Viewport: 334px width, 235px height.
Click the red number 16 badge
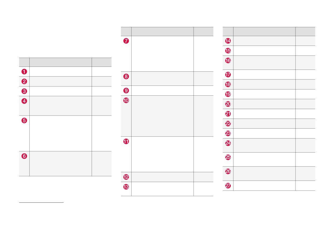click(x=228, y=61)
